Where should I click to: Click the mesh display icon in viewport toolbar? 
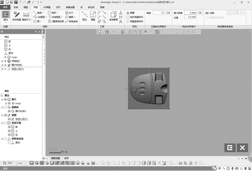[99, 32]
